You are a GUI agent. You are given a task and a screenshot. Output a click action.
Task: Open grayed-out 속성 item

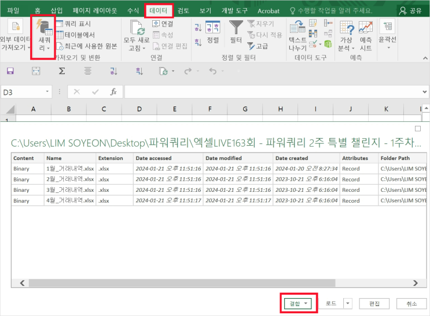pyautogui.click(x=163, y=35)
